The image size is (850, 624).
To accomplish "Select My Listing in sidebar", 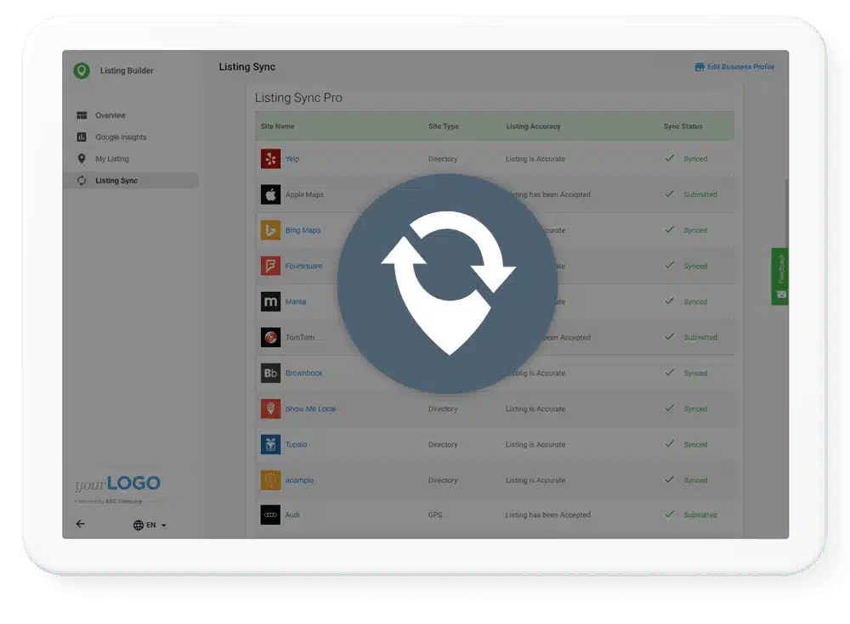I will [x=111, y=159].
